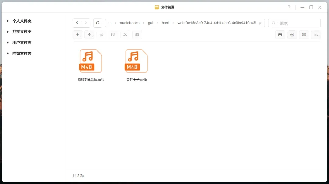Image resolution: width=329 pixels, height=184 pixels.
Task: Click the rename toolbar icon
Action: (x=137, y=35)
